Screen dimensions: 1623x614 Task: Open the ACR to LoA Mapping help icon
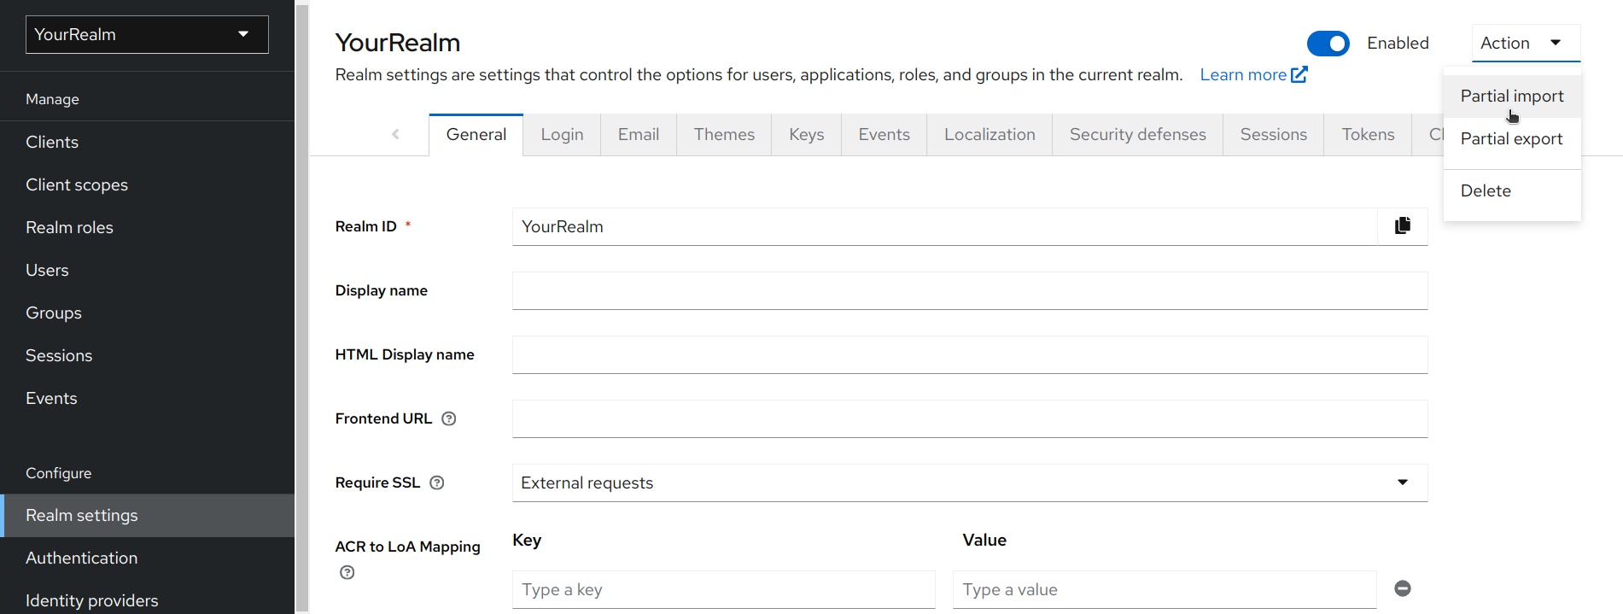click(x=347, y=572)
